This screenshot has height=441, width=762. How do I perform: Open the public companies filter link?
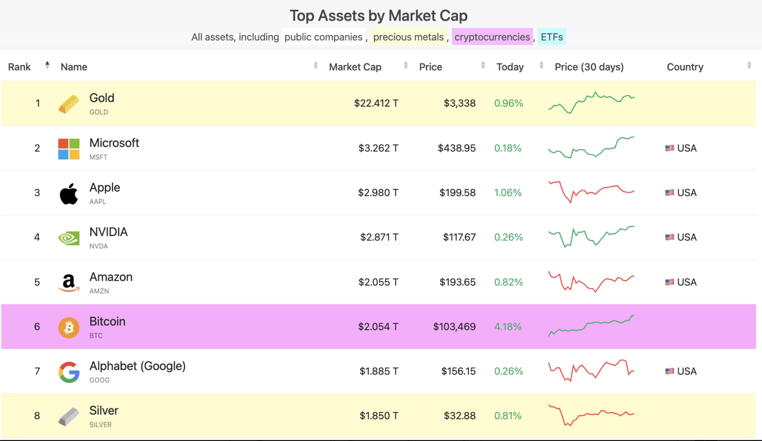(x=323, y=37)
